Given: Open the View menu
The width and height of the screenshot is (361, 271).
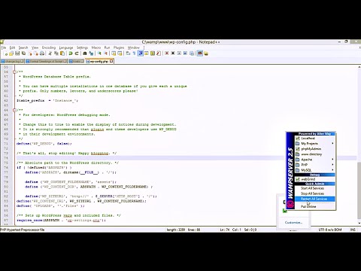Looking at the screenshot, I should click(35, 47).
